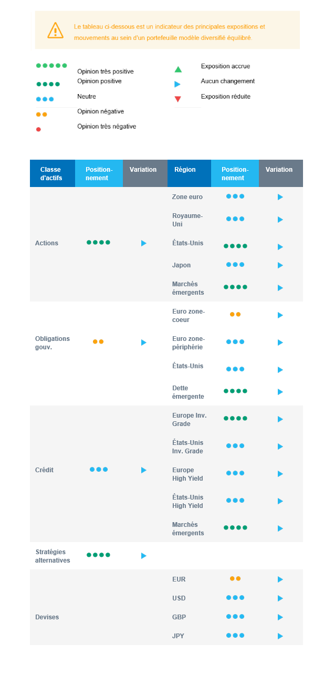Click the red down triangle in legend
This screenshot has height=675, width=334.
[178, 99]
